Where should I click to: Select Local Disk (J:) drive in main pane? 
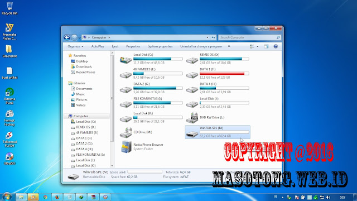tap(218, 103)
